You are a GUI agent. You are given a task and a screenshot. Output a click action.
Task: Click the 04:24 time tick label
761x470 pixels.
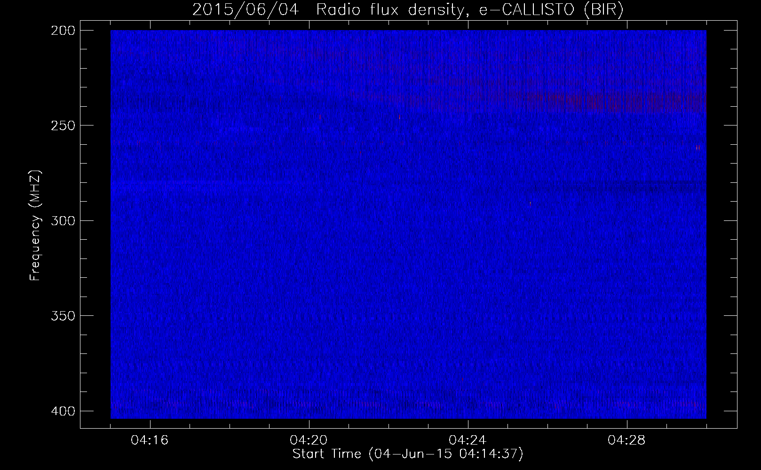tap(468, 440)
